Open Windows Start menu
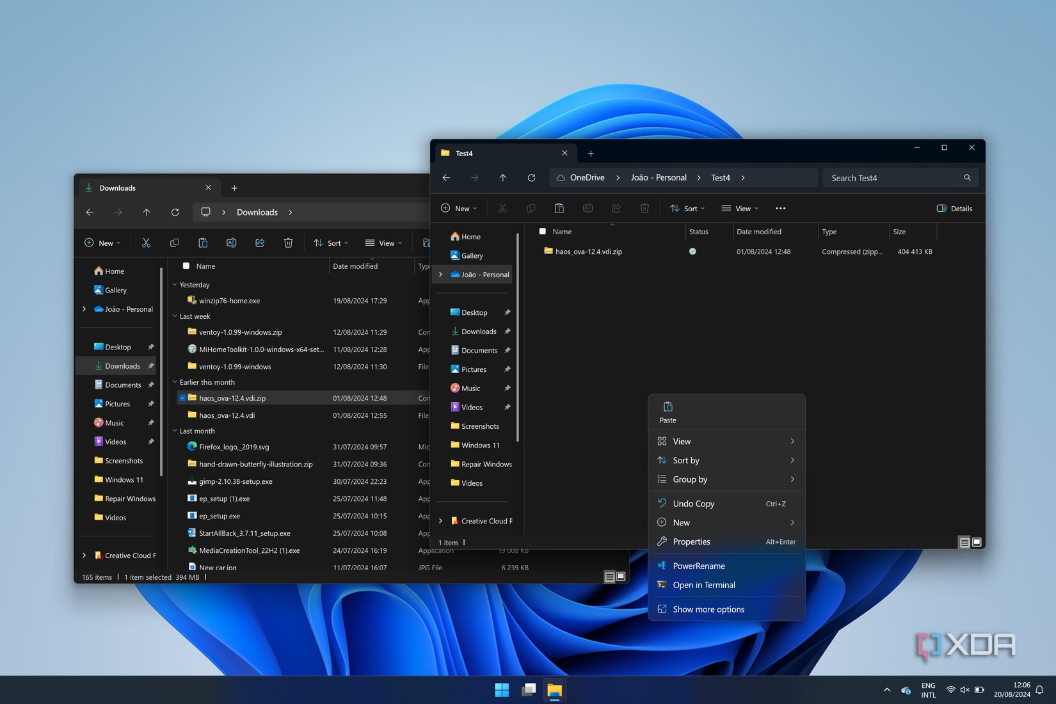1056x704 pixels. tap(502, 690)
